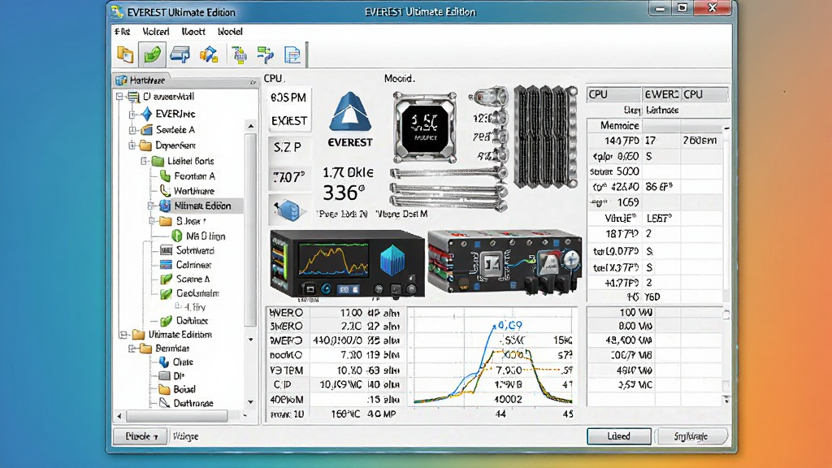
Task: Click the green icon next to Geoleitaim
Action: pos(166,292)
